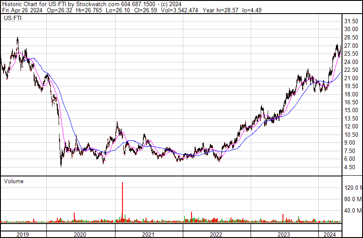Click the US:FTI ticker label

12,19
